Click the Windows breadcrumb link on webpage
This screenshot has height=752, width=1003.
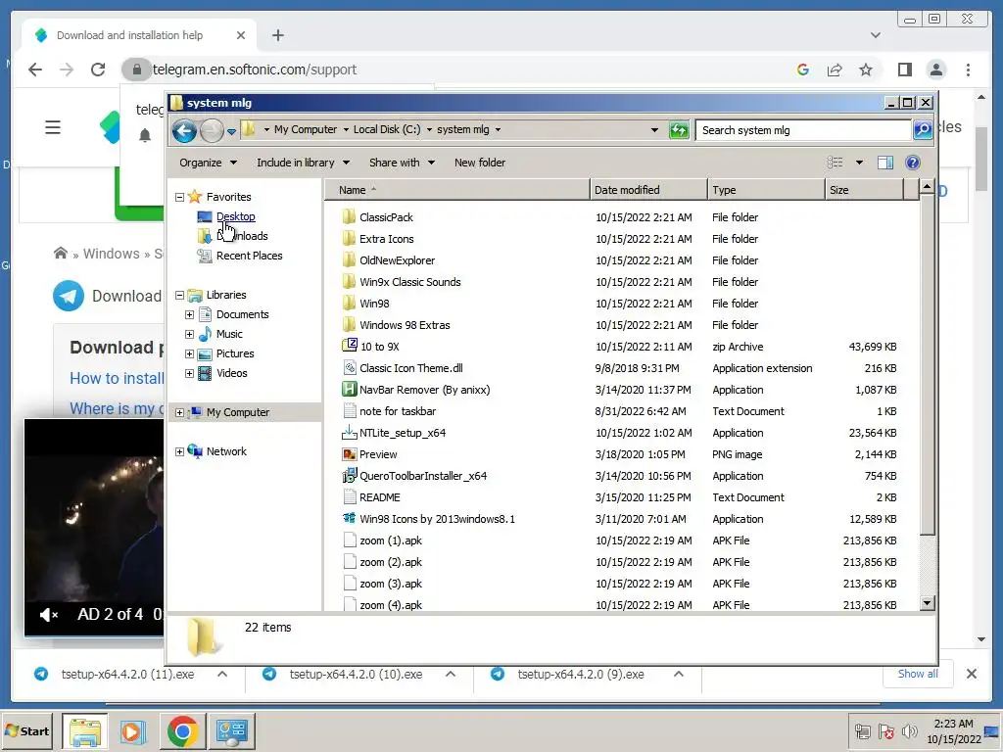[x=112, y=254]
